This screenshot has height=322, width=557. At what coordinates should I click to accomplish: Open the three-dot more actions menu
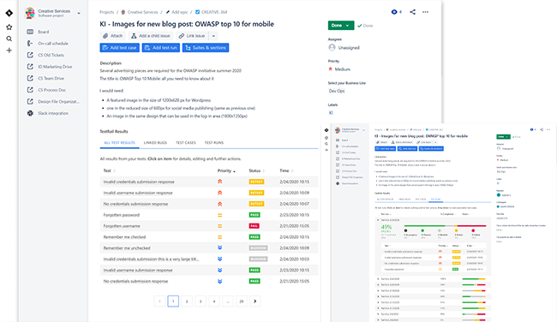[x=425, y=12]
